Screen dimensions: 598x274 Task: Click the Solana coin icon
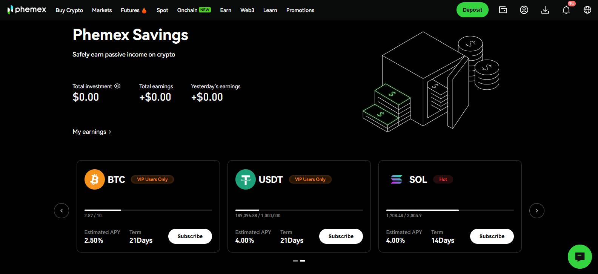coord(397,179)
